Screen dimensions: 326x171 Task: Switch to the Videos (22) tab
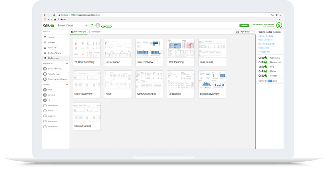[x=95, y=32]
